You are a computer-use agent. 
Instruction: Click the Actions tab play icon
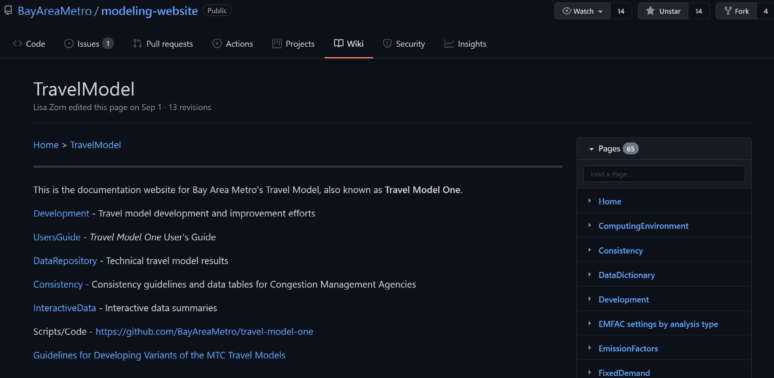tap(217, 43)
